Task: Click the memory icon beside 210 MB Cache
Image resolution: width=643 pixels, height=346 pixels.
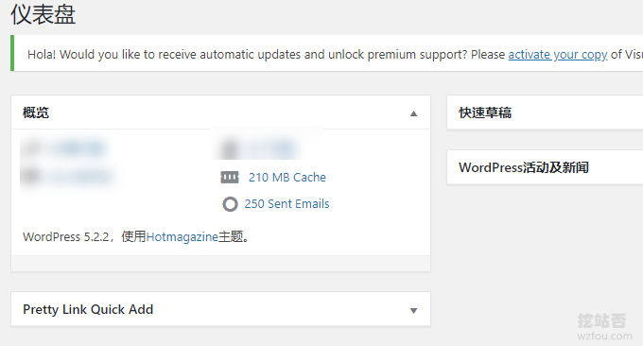Action: [x=230, y=178]
